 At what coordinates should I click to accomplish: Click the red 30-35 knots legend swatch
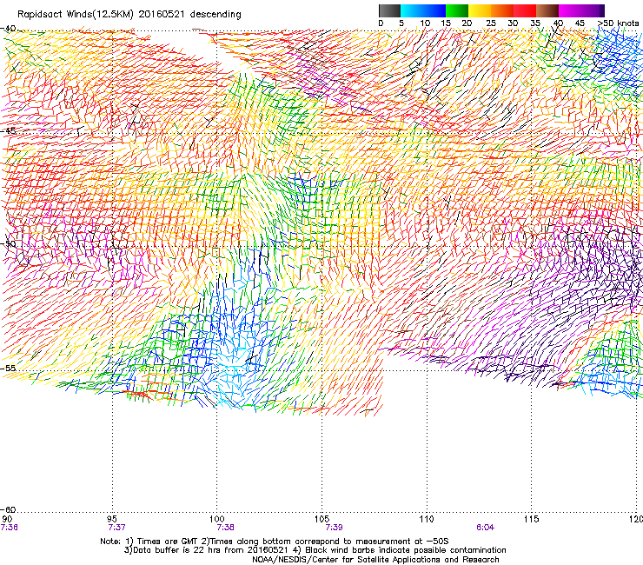click(x=525, y=10)
